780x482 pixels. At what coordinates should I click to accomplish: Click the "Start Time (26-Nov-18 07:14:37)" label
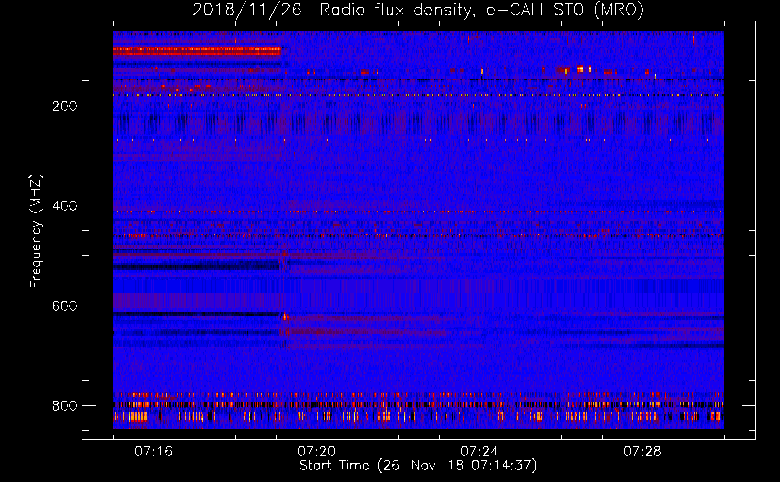pyautogui.click(x=418, y=466)
